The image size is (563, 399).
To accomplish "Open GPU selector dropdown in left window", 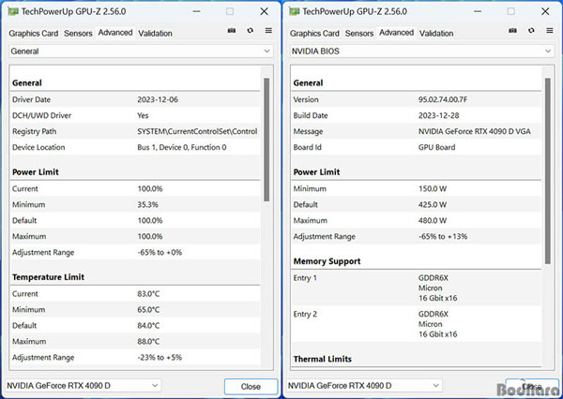I will tap(83, 386).
